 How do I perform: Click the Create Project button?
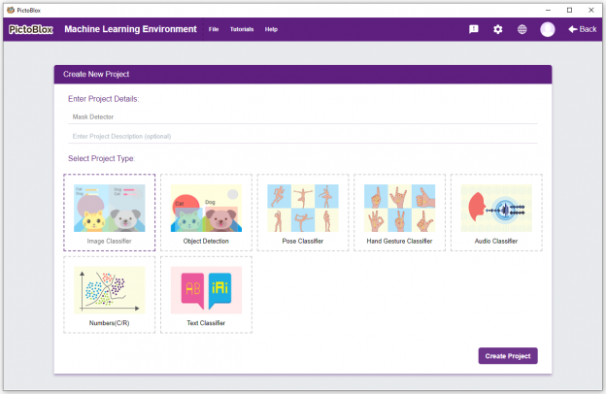tap(508, 356)
